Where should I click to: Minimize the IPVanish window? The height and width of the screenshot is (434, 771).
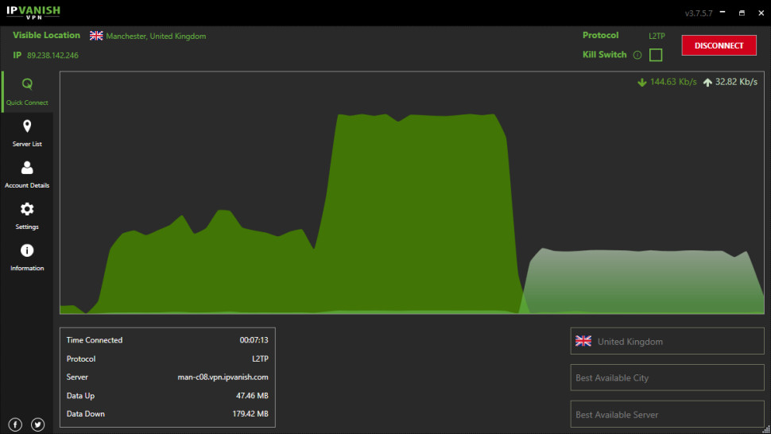pyautogui.click(x=723, y=12)
